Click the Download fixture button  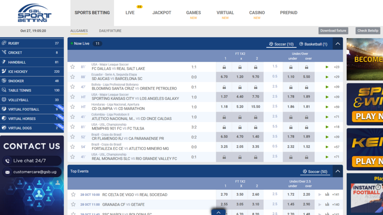coord(333,31)
